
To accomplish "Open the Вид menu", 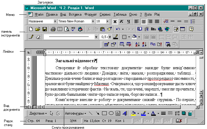I will 63,14.
